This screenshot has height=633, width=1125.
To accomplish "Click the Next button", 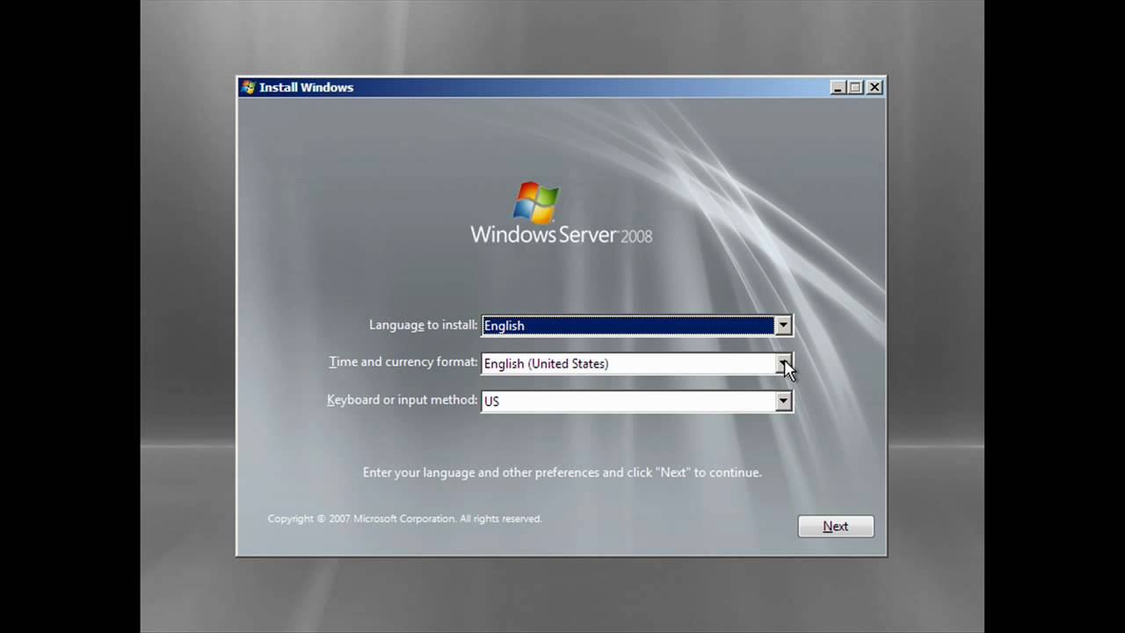I will pos(835,526).
